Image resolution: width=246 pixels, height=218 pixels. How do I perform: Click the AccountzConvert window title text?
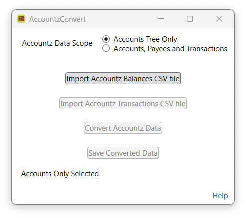pyautogui.click(x=57, y=19)
